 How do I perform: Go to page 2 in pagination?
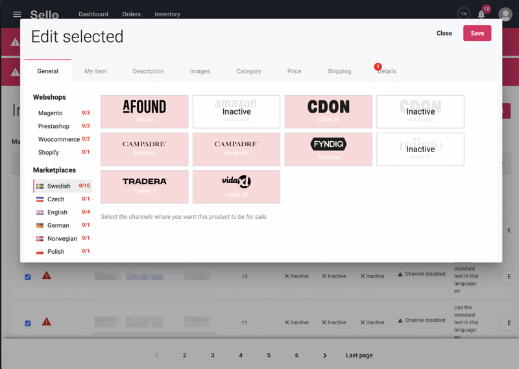click(184, 355)
